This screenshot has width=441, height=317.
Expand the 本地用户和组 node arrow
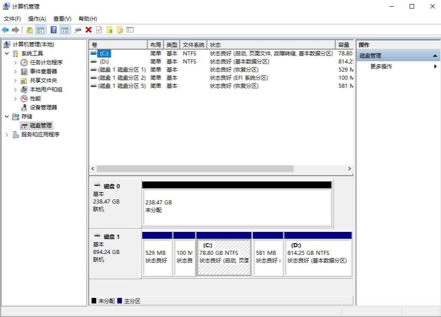[15, 89]
